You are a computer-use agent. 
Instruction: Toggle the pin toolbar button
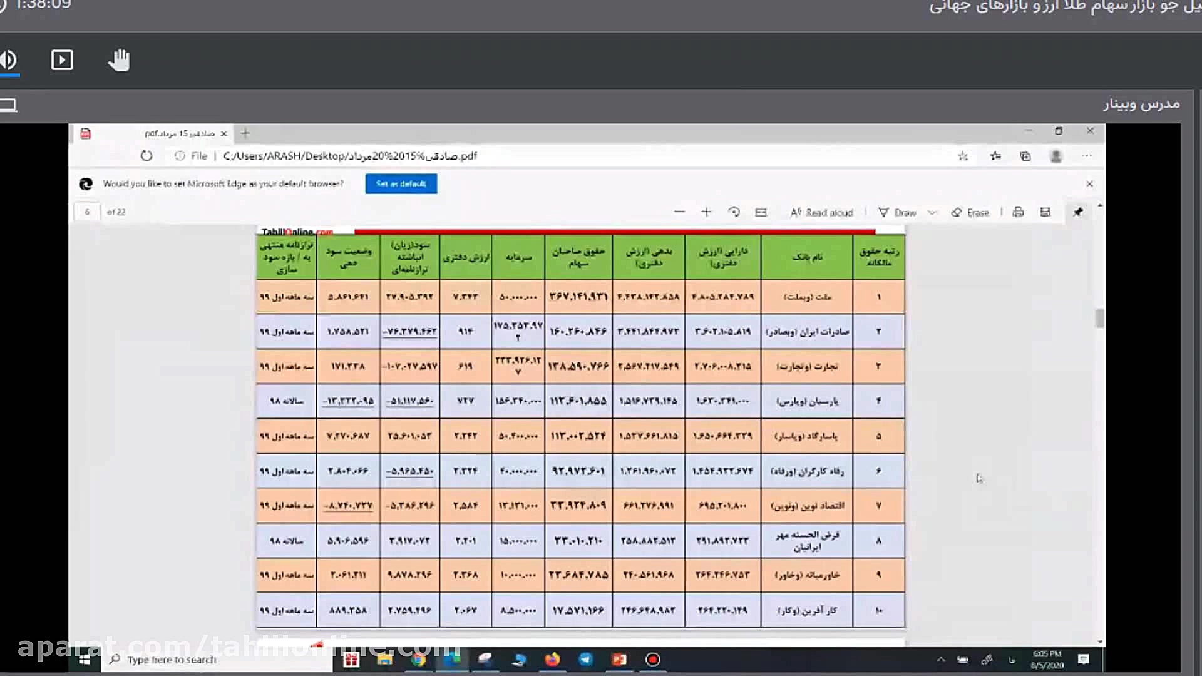pyautogui.click(x=1078, y=212)
